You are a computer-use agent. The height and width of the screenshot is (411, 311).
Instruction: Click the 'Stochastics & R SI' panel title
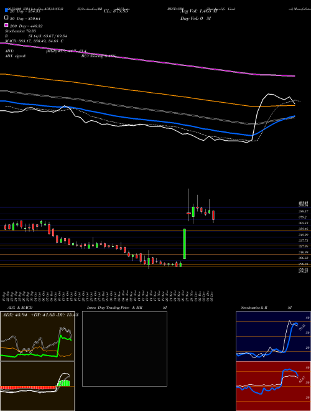pos(266,308)
